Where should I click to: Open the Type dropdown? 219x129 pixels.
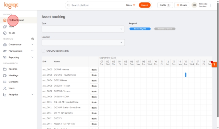tap(83, 29)
